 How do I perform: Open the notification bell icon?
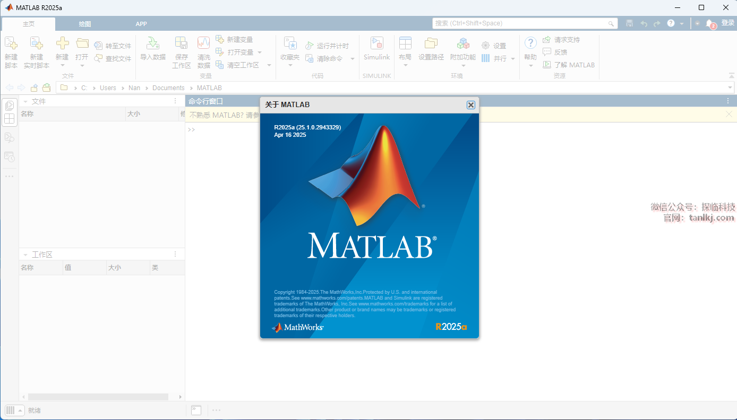(709, 23)
